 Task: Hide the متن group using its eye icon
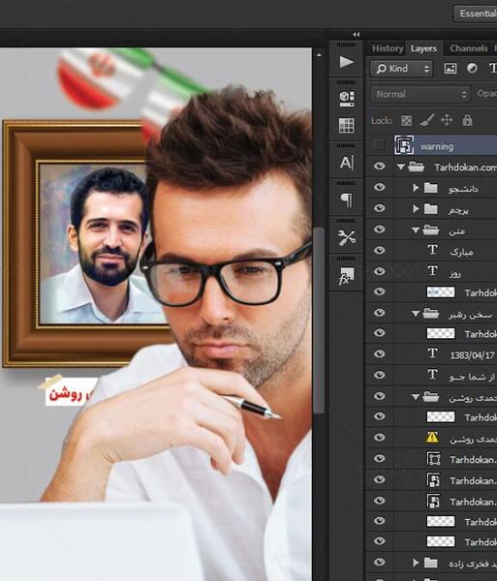tap(379, 229)
